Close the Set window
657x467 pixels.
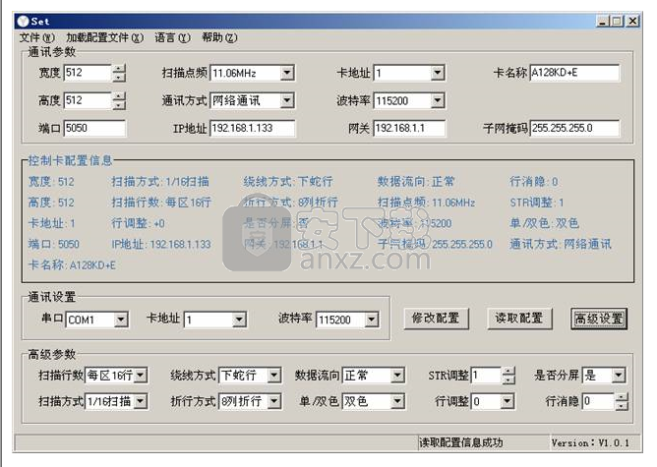pyautogui.click(x=632, y=22)
